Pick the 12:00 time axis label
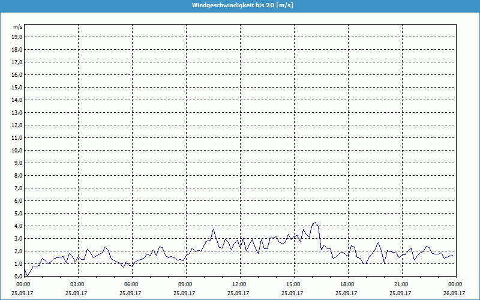 point(239,284)
